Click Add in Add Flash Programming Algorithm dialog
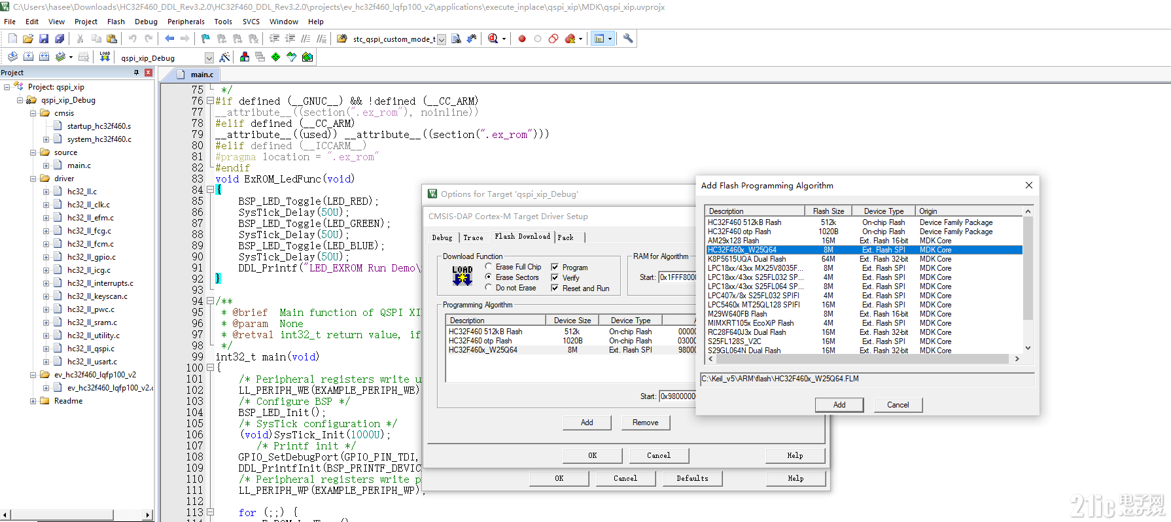Screen dimensions: 1171x522 tap(839, 405)
